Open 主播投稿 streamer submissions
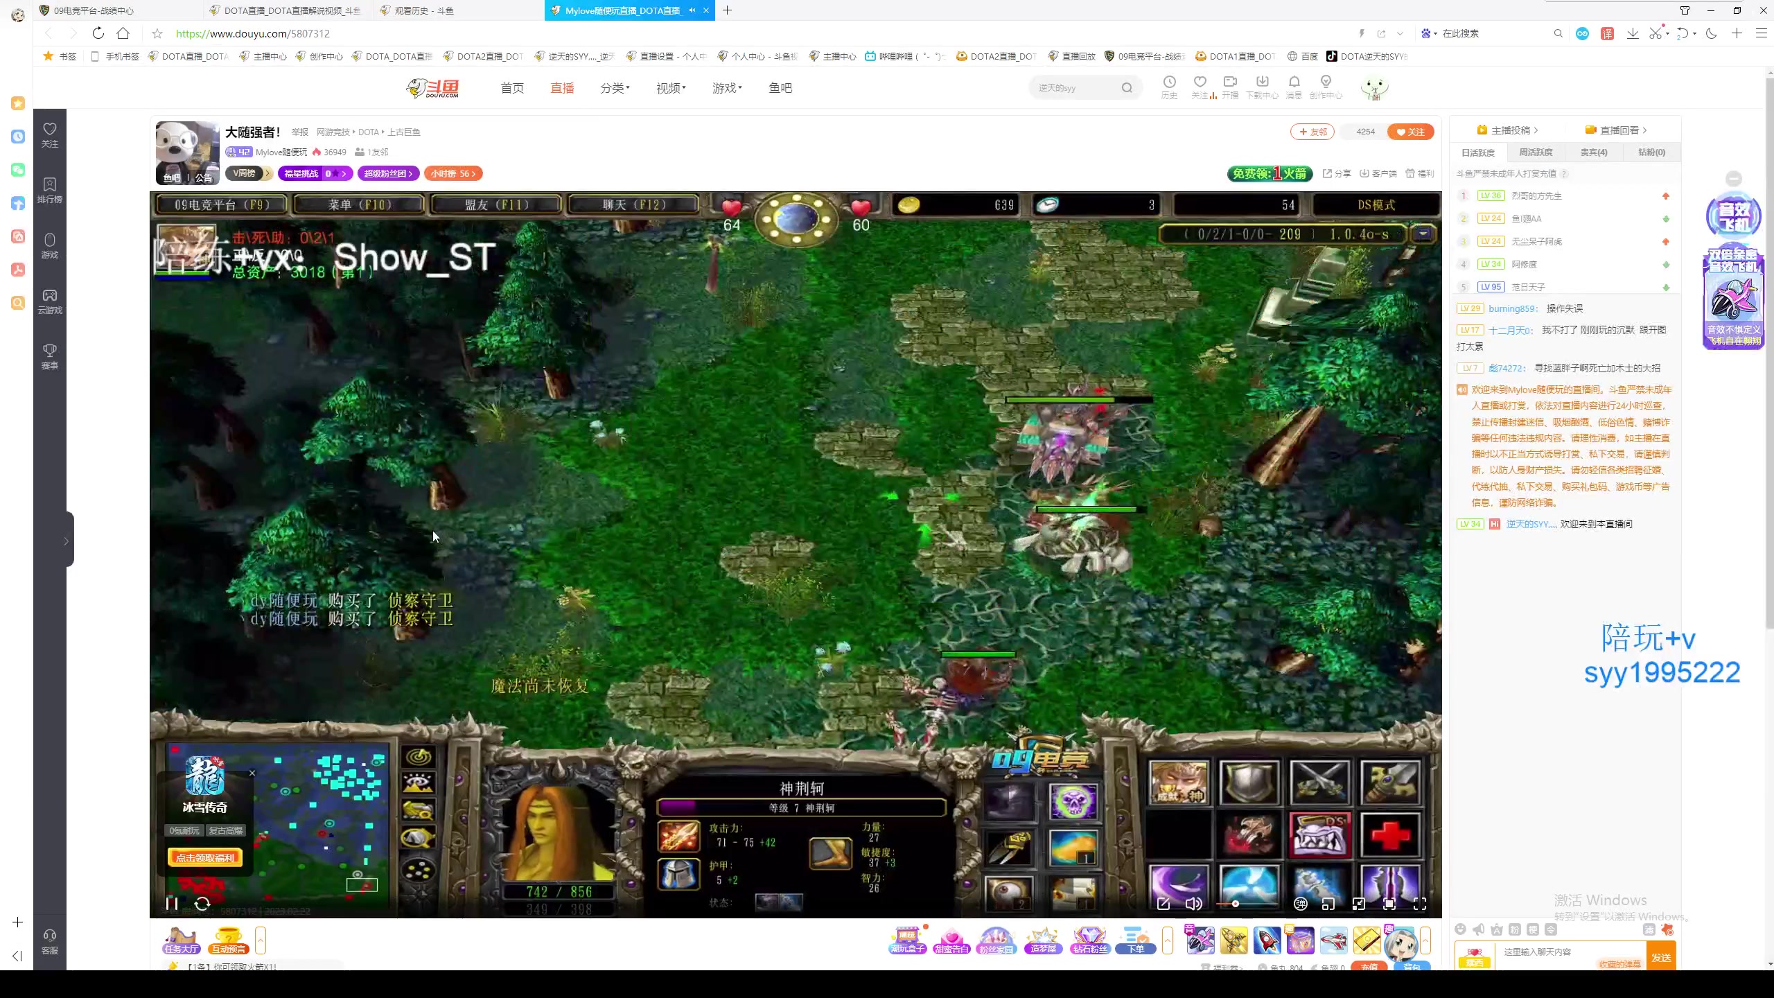 [x=1508, y=130]
